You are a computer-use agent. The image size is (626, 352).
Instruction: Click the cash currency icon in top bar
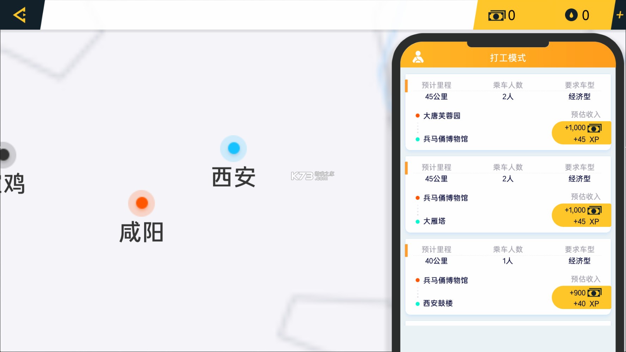[496, 16]
